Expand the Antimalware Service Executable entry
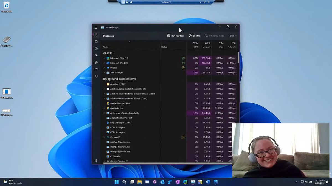 tap(104, 113)
